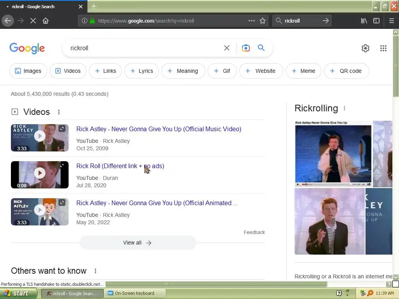399x299 pixels.
Task: Focus the toolbar search box 'rickroll'
Action: click(302, 21)
